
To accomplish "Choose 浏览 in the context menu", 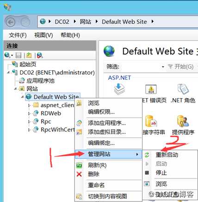I will [108, 103].
